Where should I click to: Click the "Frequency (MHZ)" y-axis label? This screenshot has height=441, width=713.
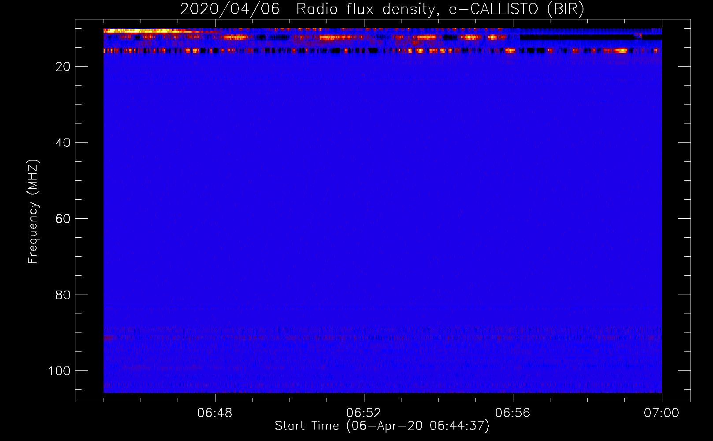pos(33,212)
